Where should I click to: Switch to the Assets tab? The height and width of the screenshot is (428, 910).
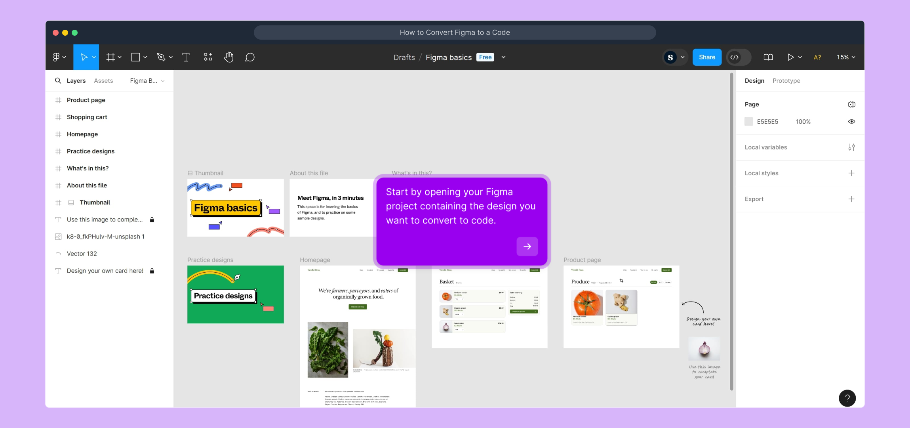click(x=103, y=81)
